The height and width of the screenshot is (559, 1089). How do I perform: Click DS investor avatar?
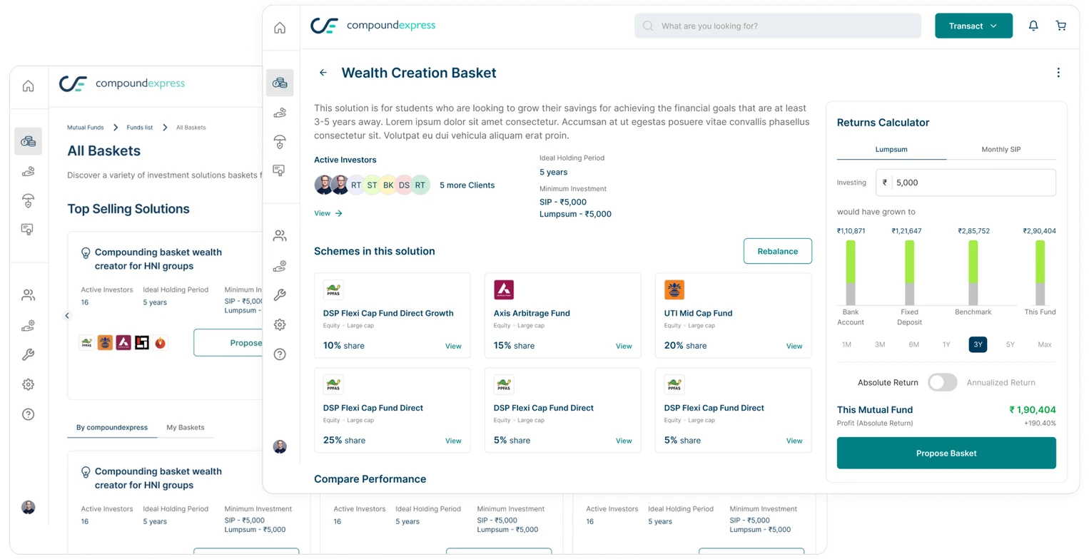point(405,185)
